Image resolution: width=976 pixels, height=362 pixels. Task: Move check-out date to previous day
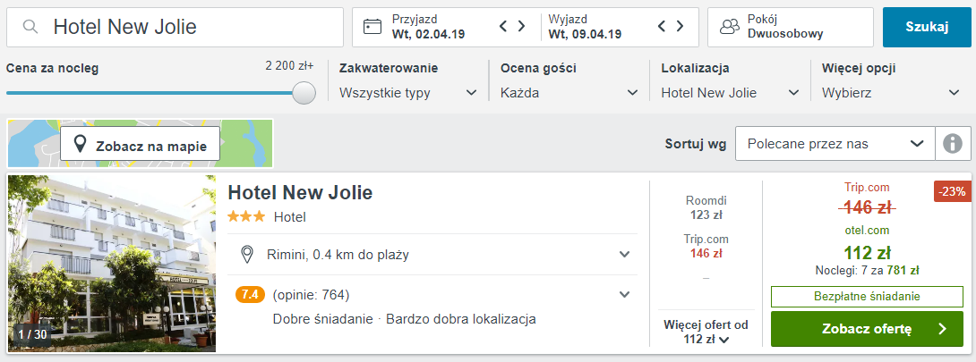click(x=663, y=26)
